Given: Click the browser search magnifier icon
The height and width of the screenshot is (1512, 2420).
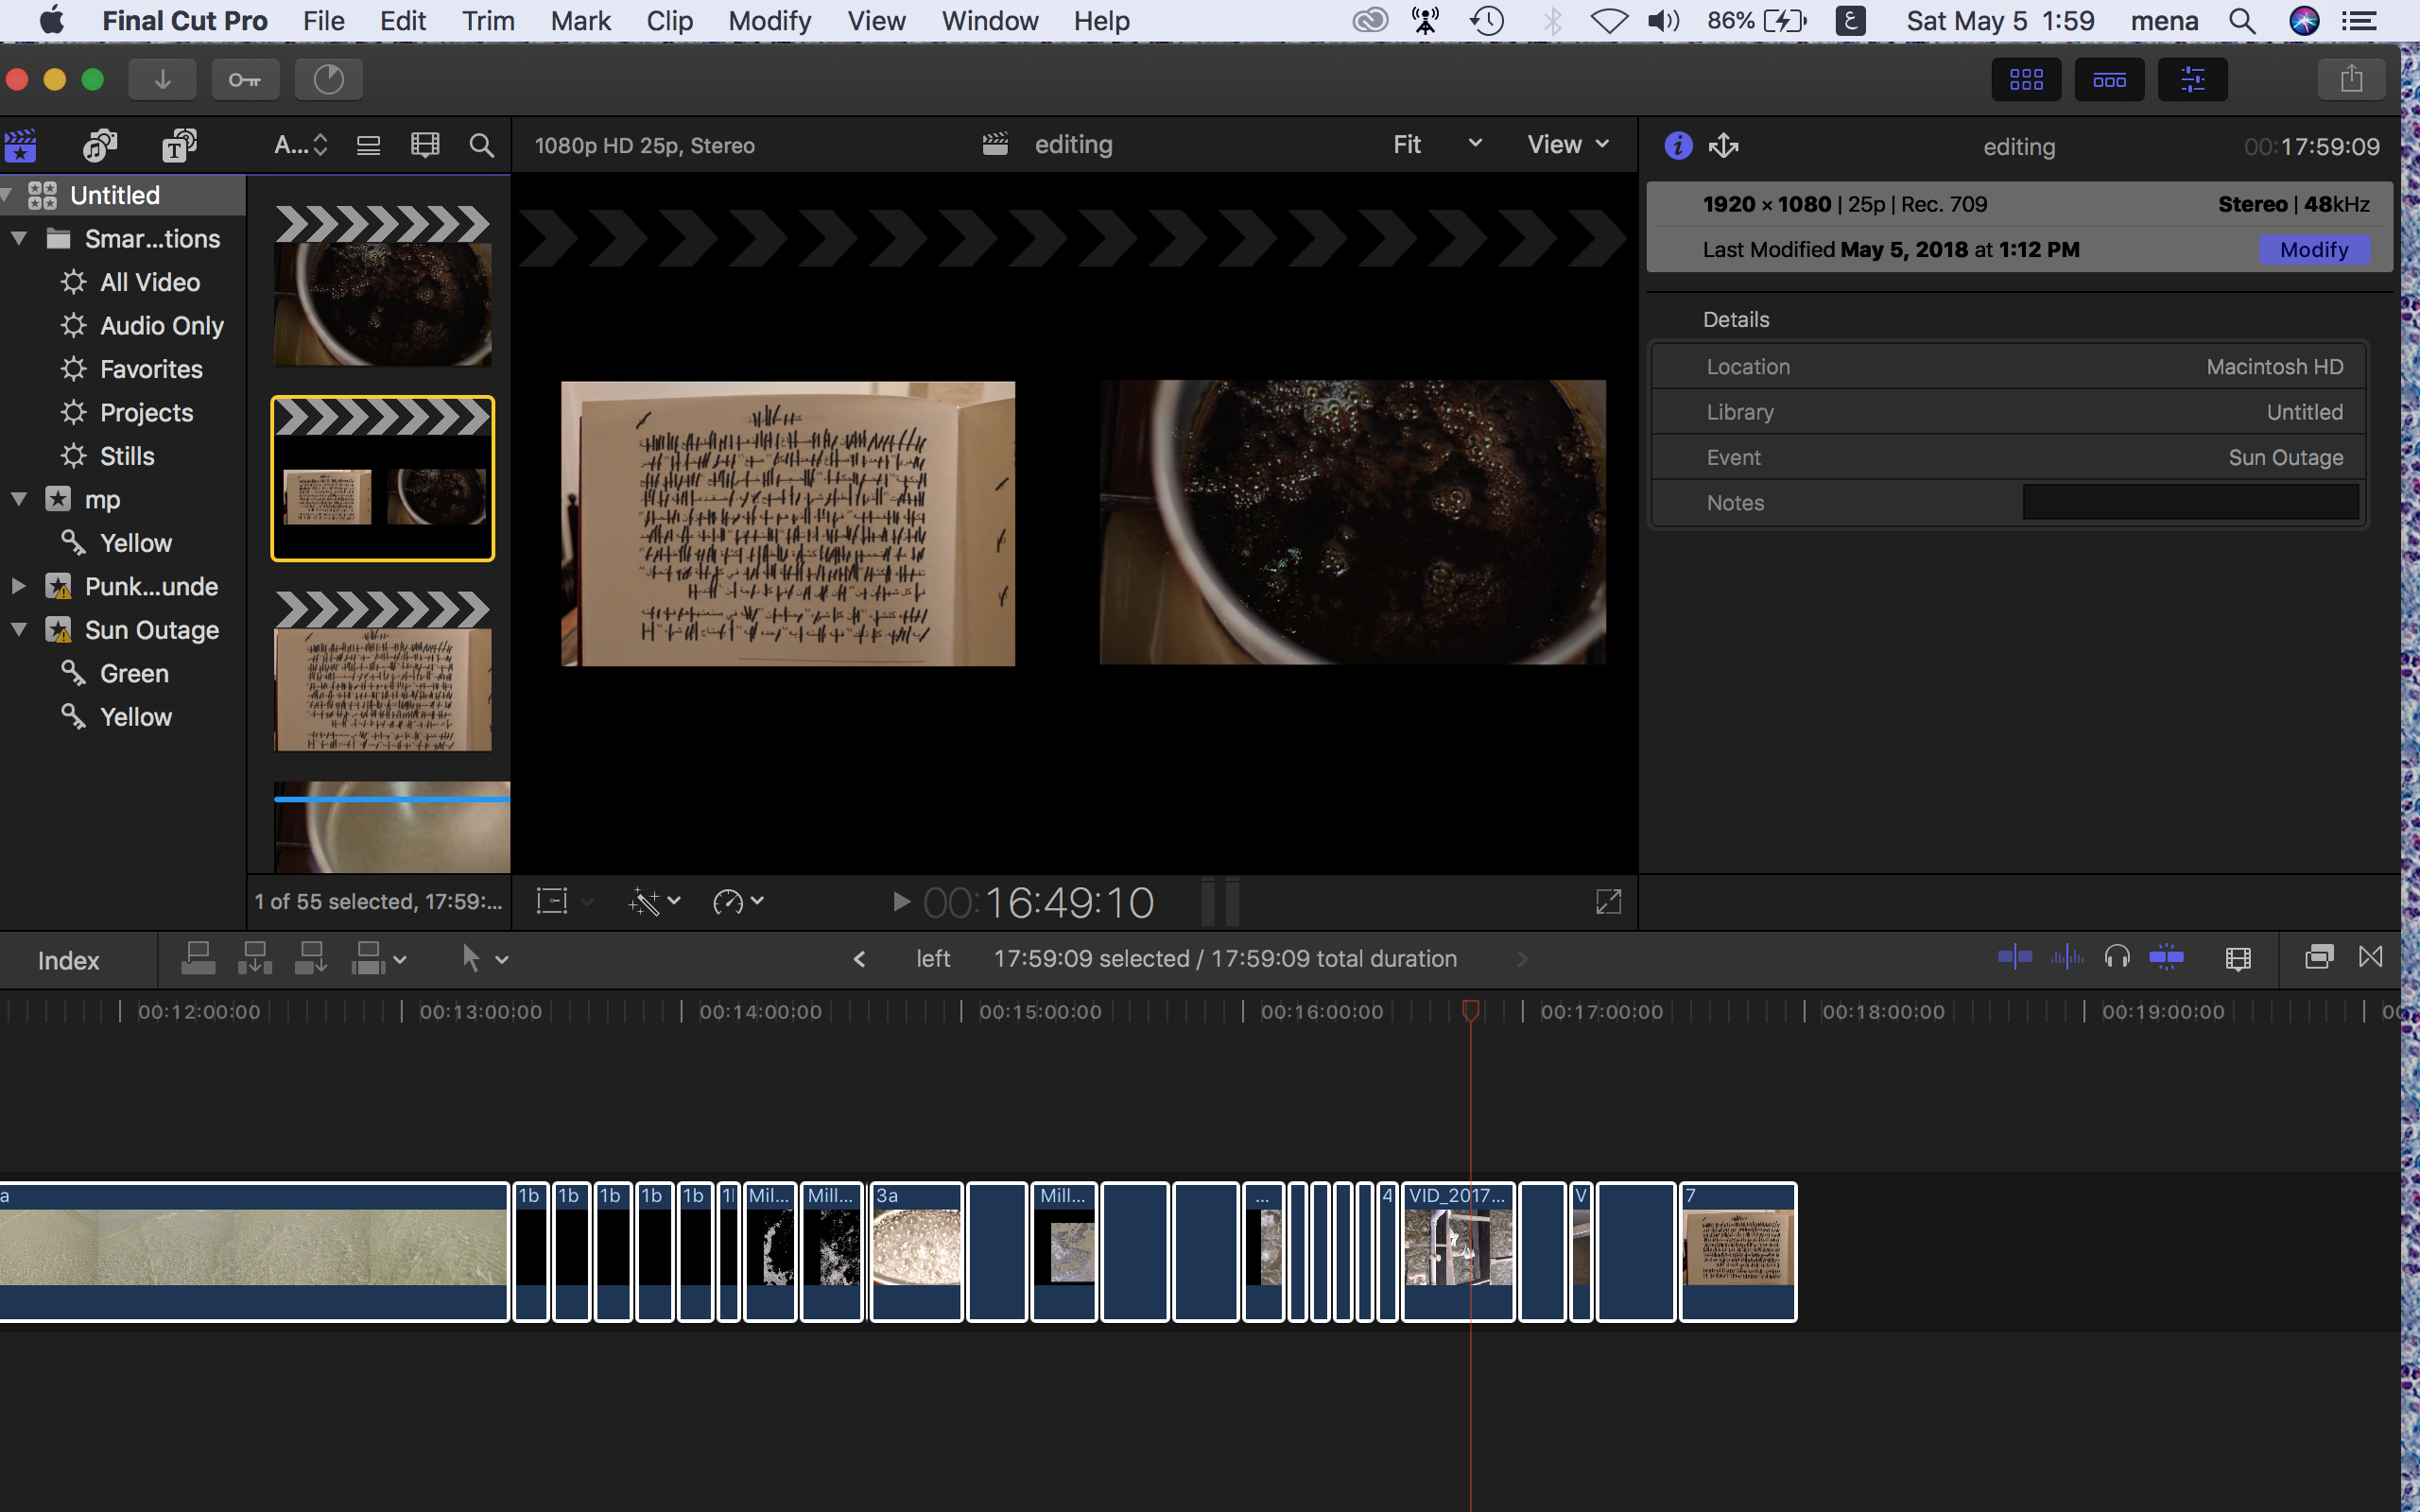Looking at the screenshot, I should coord(481,146).
